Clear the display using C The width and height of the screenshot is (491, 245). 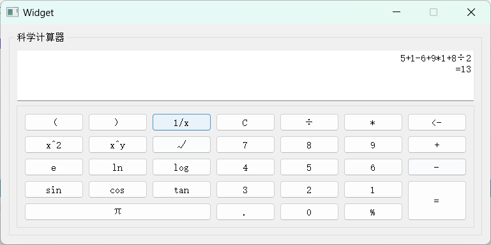(245, 122)
